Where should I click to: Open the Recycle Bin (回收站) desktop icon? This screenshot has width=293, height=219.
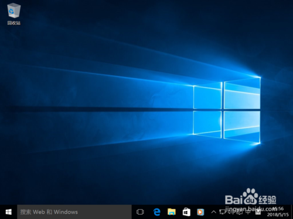click(x=13, y=14)
